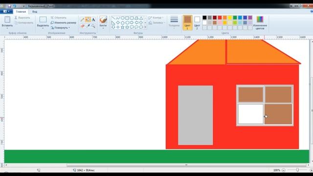Expand the Brushes (Кисти) dropdown arrow
Image resolution: width=313 pixels, height=176 pixels.
tap(103, 28)
